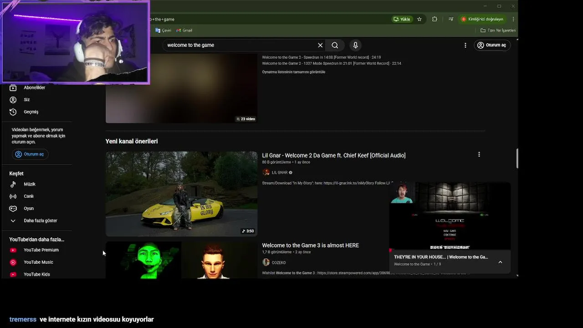Click the miniplayer video preview

(450, 216)
